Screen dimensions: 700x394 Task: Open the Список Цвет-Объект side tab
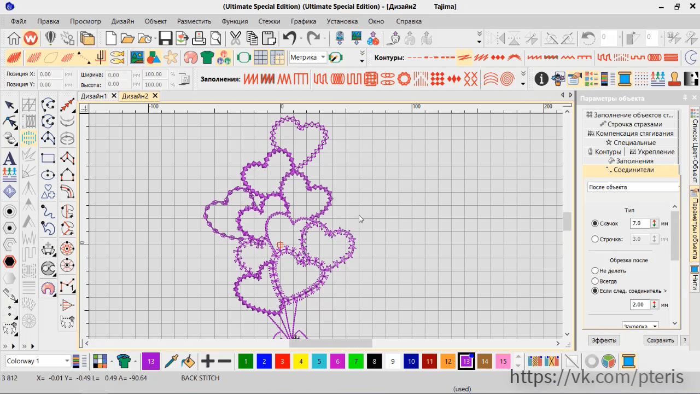tap(695, 147)
